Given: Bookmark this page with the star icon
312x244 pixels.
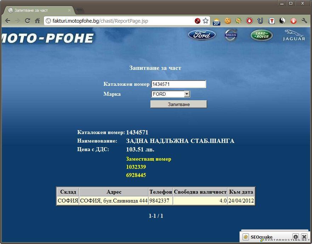Looking at the screenshot, I should pyautogui.click(x=205, y=21).
